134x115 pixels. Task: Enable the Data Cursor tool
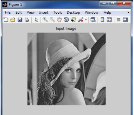(x=73, y=20)
